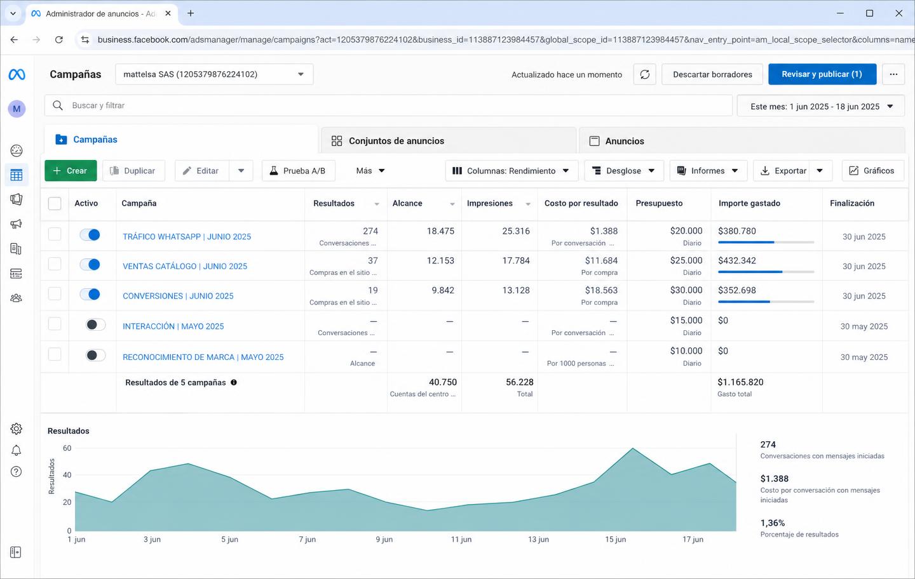Open the Columnas: Rendimiento dropdown
This screenshot has height=579, width=915.
click(x=512, y=171)
